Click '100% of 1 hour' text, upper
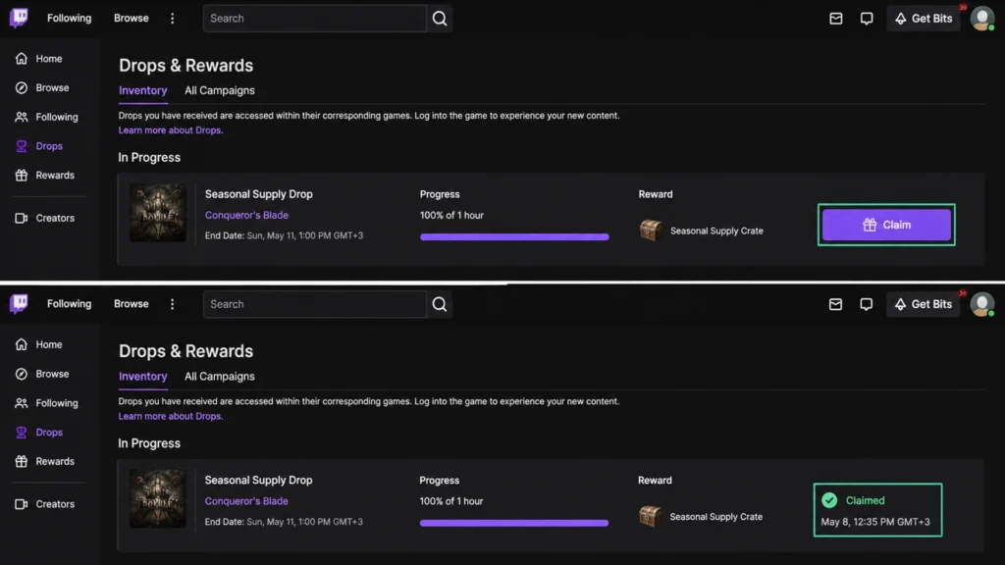 pos(451,215)
